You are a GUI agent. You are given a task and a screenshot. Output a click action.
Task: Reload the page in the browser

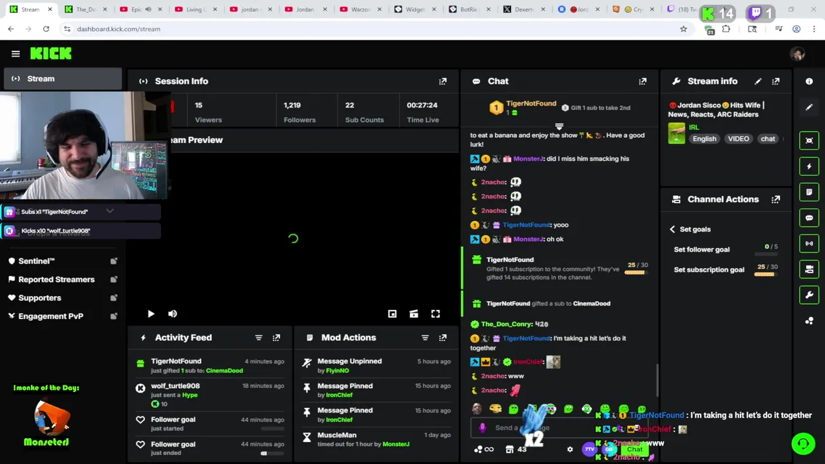point(46,29)
